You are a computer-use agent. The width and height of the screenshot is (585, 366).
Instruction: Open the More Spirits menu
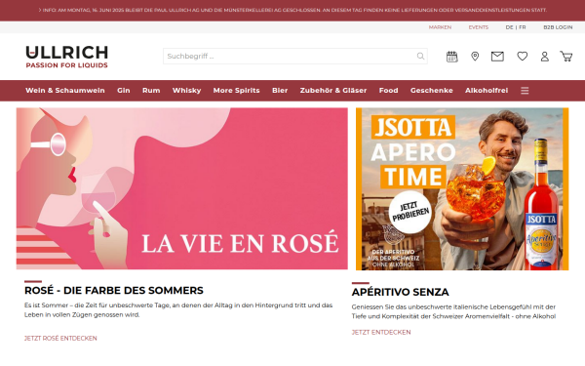(236, 91)
